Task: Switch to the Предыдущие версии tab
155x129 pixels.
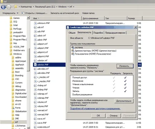Action: point(115,33)
